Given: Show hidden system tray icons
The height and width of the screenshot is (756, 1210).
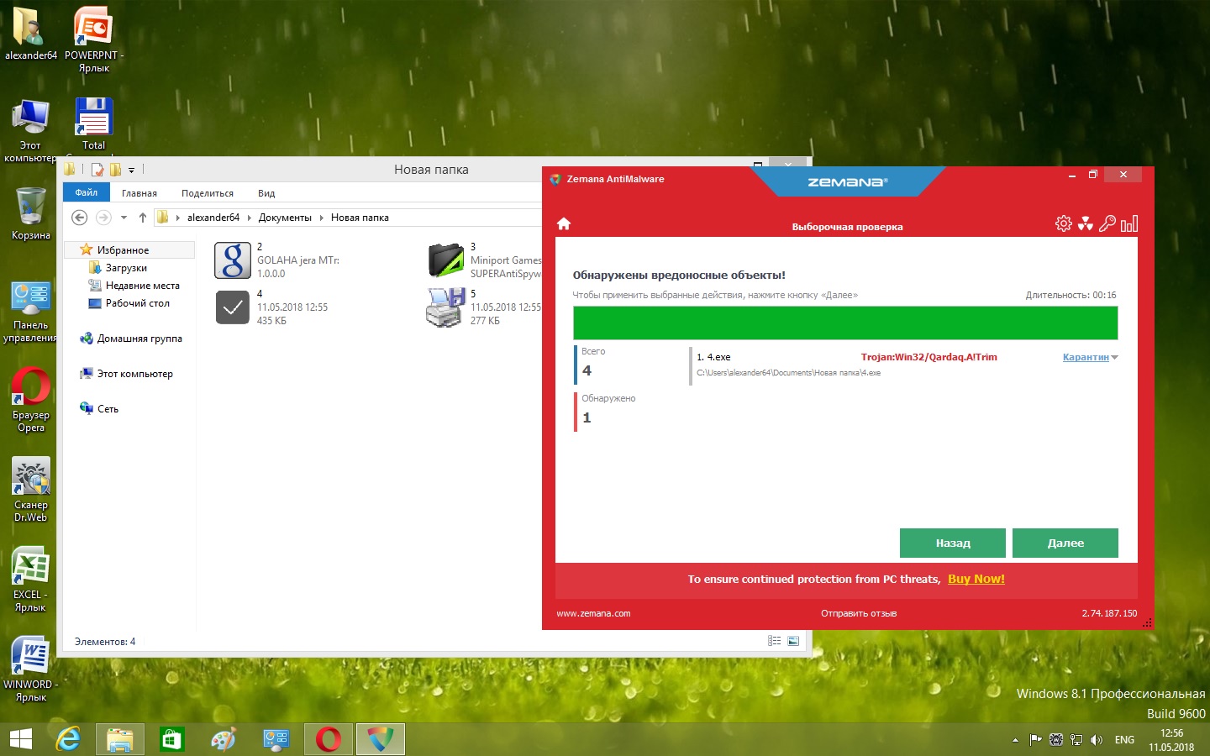Looking at the screenshot, I should tap(1015, 740).
